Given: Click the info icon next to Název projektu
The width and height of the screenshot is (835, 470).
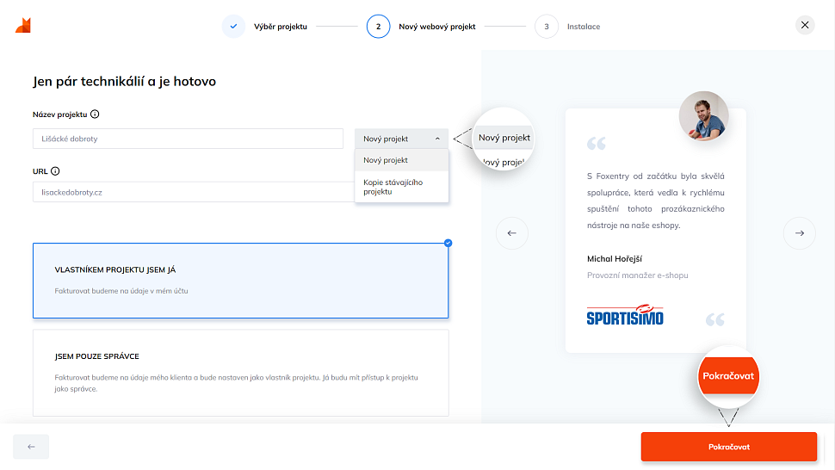Looking at the screenshot, I should (95, 114).
